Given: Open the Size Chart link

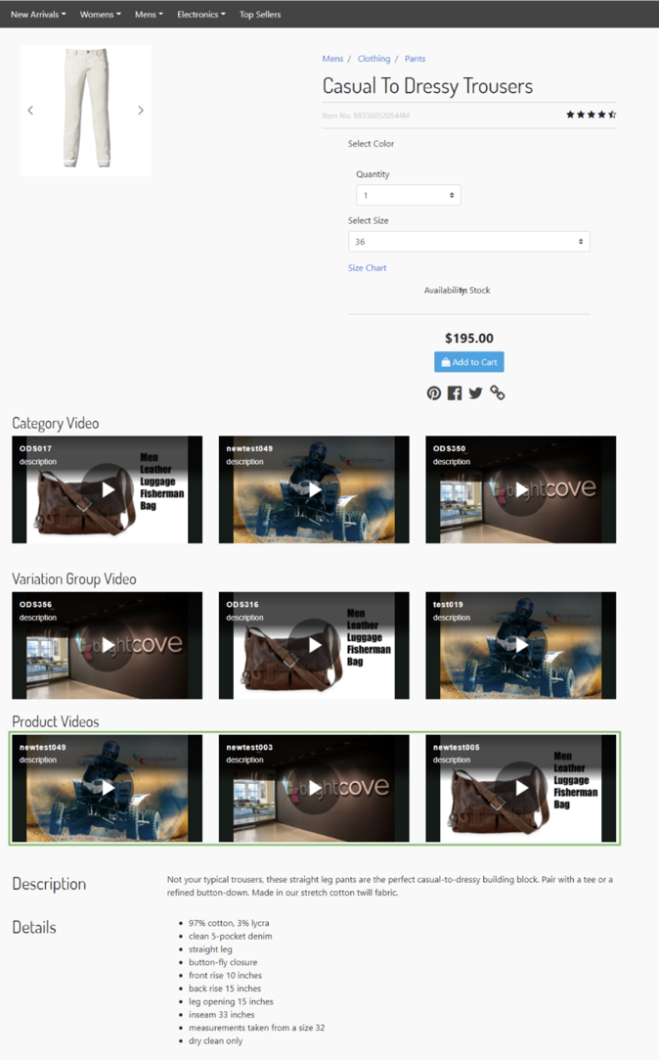Looking at the screenshot, I should (368, 268).
